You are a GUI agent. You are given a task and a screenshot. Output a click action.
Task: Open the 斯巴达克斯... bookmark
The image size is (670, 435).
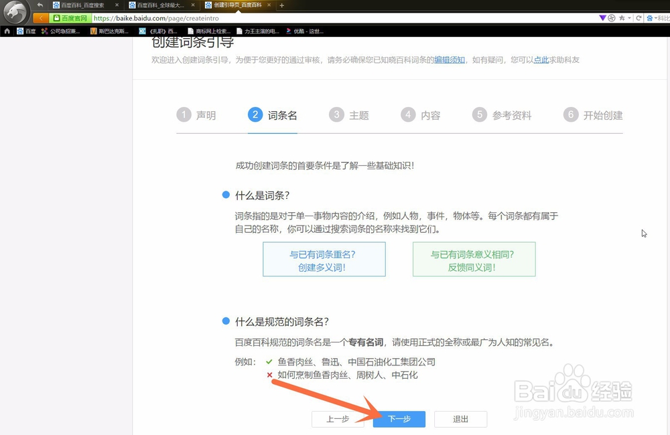(110, 31)
